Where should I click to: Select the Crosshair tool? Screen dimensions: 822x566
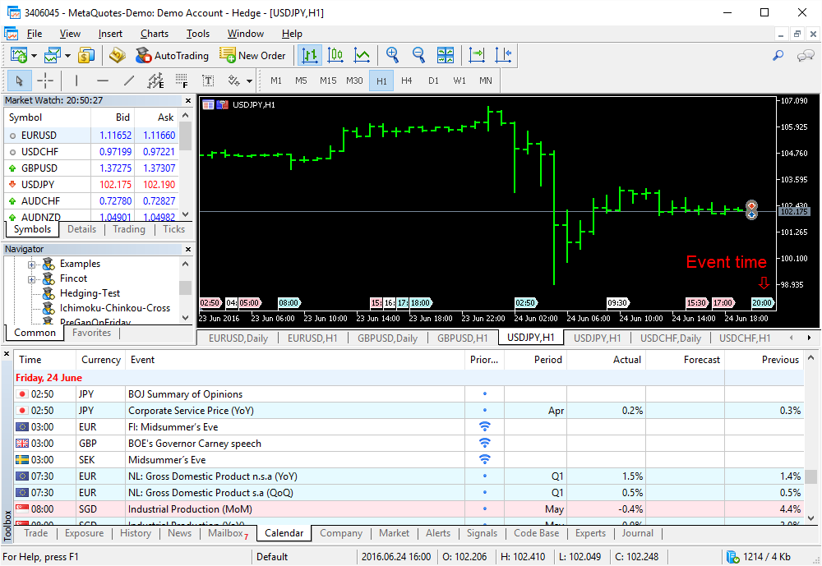pyautogui.click(x=45, y=81)
